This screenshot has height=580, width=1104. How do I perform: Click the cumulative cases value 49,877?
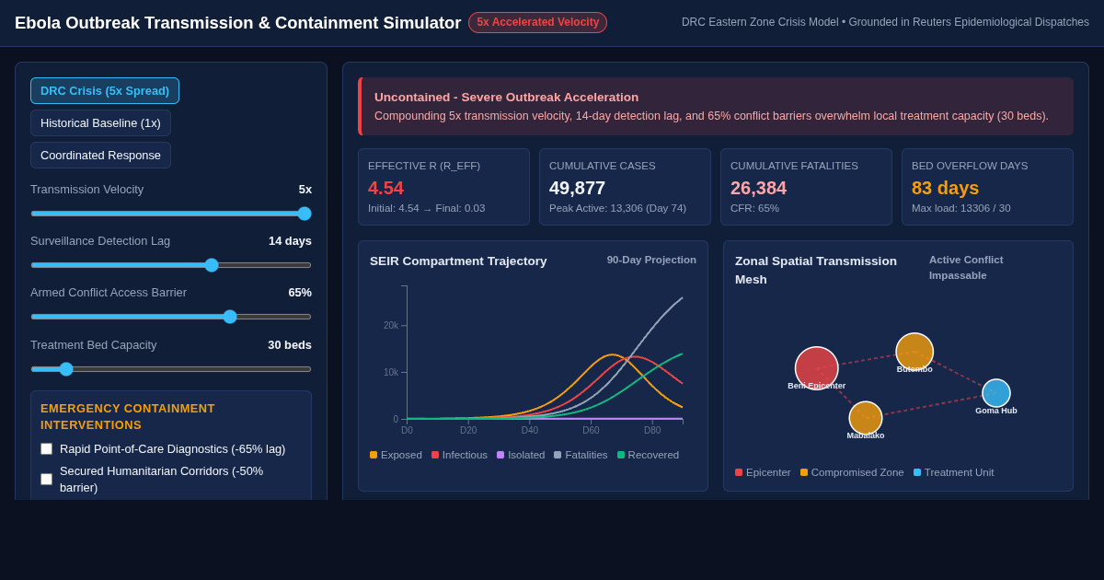tap(578, 188)
